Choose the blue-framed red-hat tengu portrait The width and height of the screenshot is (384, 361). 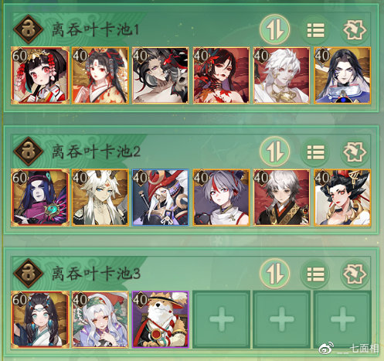point(161,197)
